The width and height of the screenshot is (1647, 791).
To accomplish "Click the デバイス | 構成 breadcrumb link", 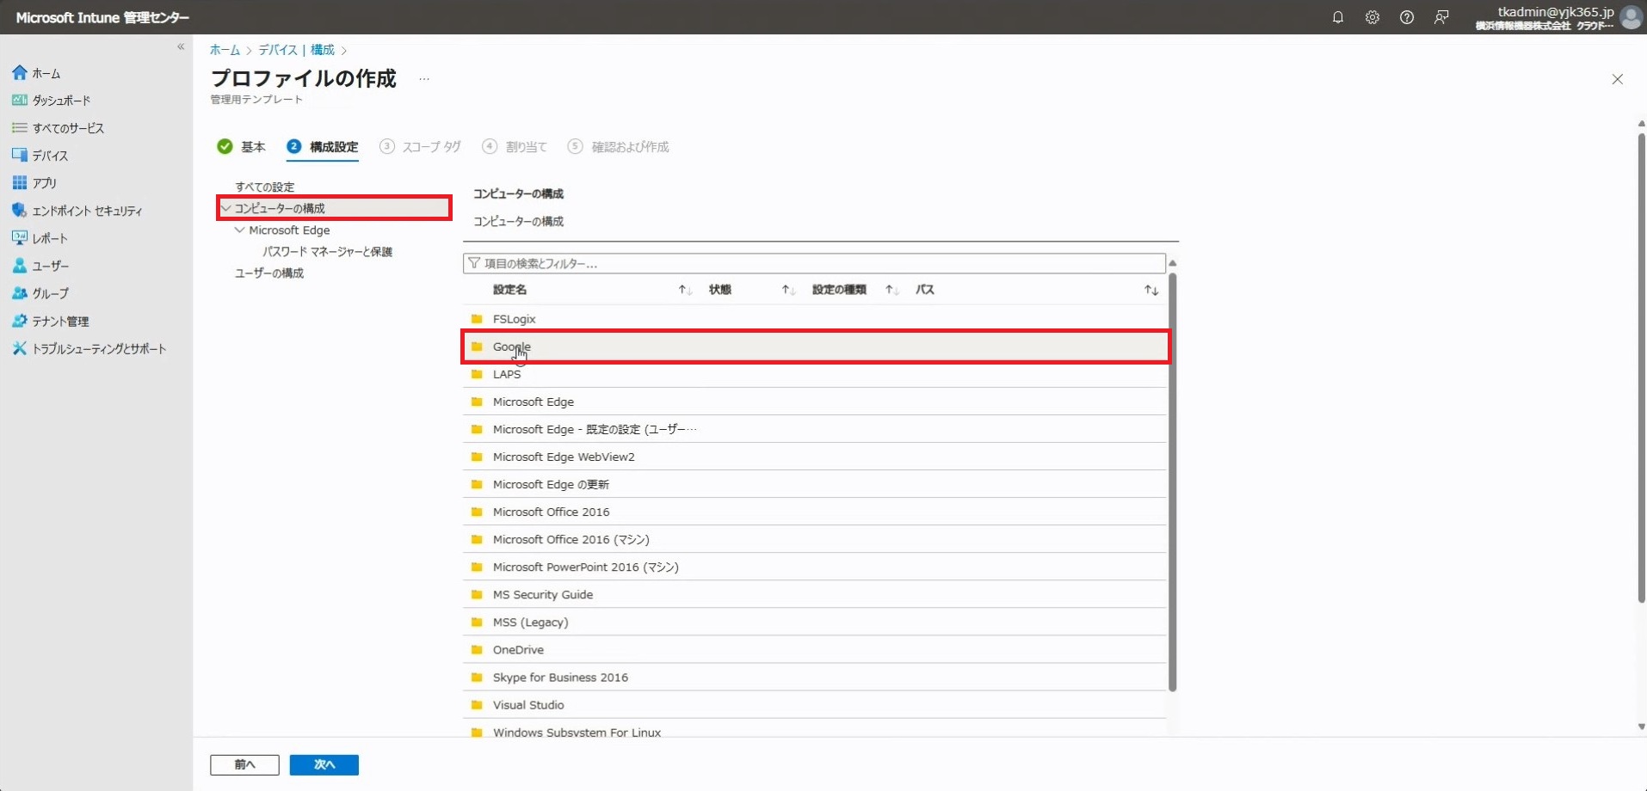I will [x=296, y=50].
